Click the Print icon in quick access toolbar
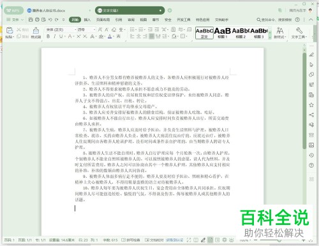Screen dimensions: 319x246 click(37, 20)
